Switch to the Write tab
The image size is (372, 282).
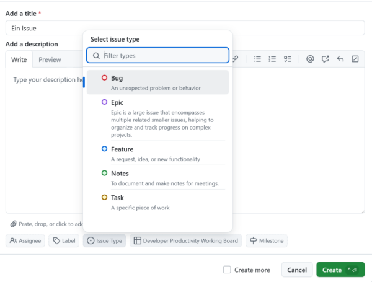point(19,59)
